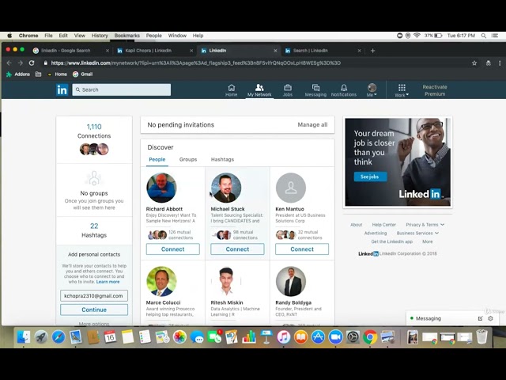
Task: Click the email contacts input field
Action: 94,295
